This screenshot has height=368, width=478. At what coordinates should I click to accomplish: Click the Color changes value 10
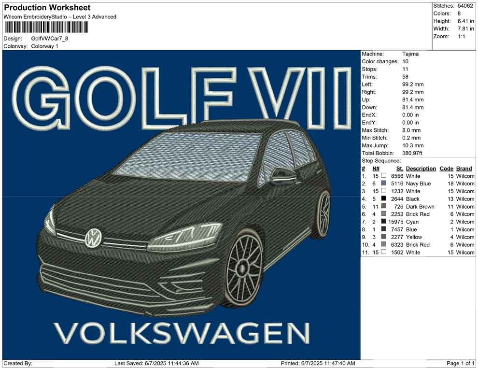[405, 62]
